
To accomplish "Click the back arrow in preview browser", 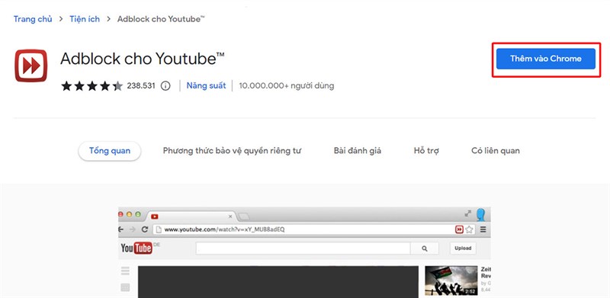I will coord(120,229).
